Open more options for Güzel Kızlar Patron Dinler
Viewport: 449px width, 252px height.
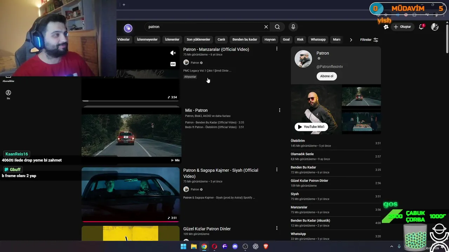tap(277, 228)
